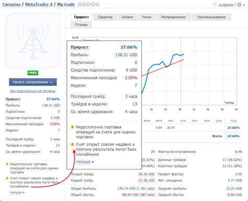Viewport: 248px width, 201px height.
Task: Open the 'Отзывы' tab
Action: click(x=81, y=25)
